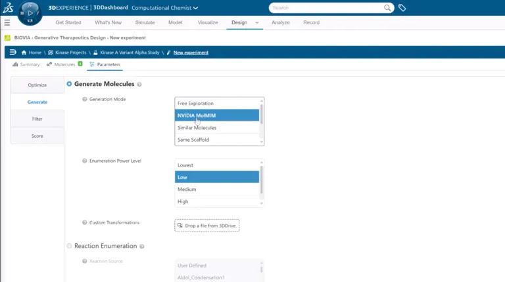Click the Molecules structure icon
The width and height of the screenshot is (505, 282).
point(49,64)
